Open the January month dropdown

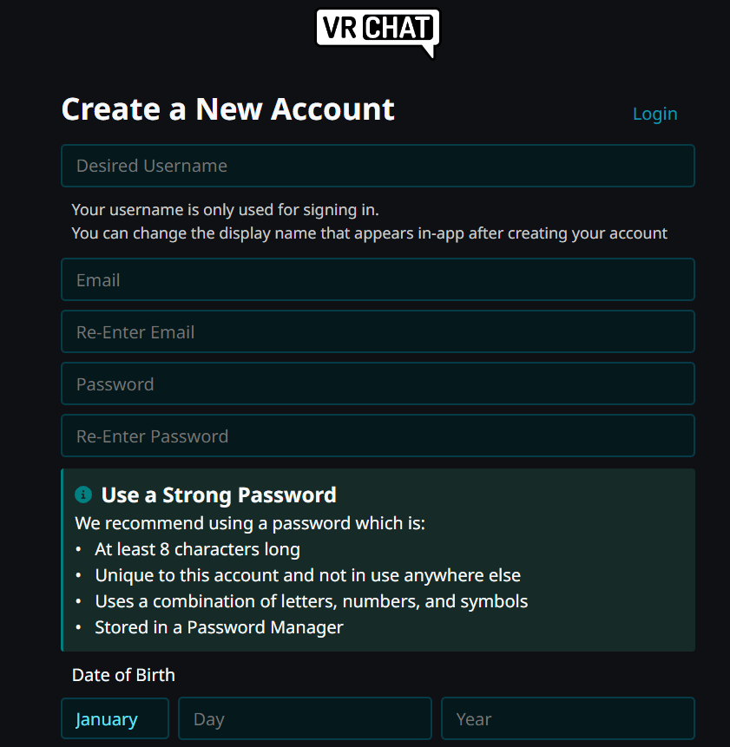coord(115,719)
